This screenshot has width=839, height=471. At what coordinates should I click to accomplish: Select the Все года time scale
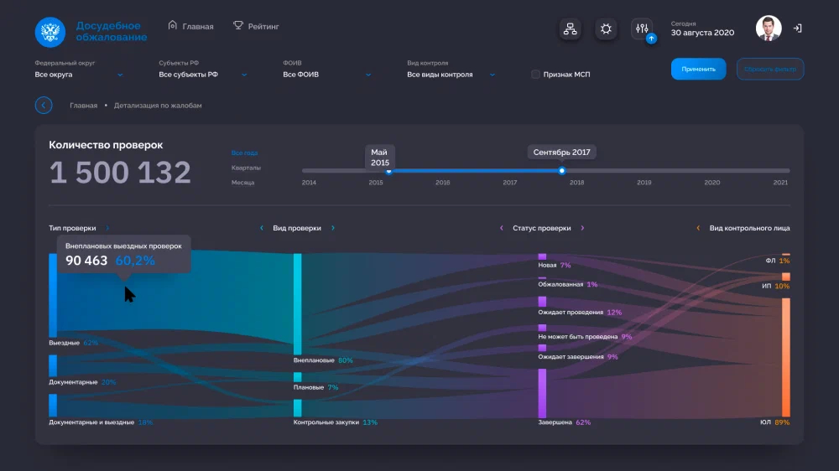[244, 153]
